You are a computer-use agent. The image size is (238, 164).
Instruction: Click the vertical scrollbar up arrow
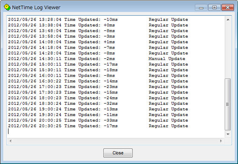point(228,19)
